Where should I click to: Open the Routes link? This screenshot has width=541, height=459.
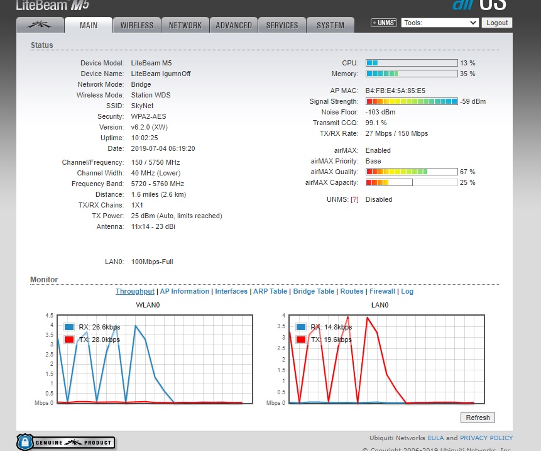(352, 291)
